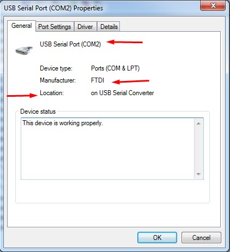Click the Manufacturer label
230x252 pixels.
[x=58, y=80]
